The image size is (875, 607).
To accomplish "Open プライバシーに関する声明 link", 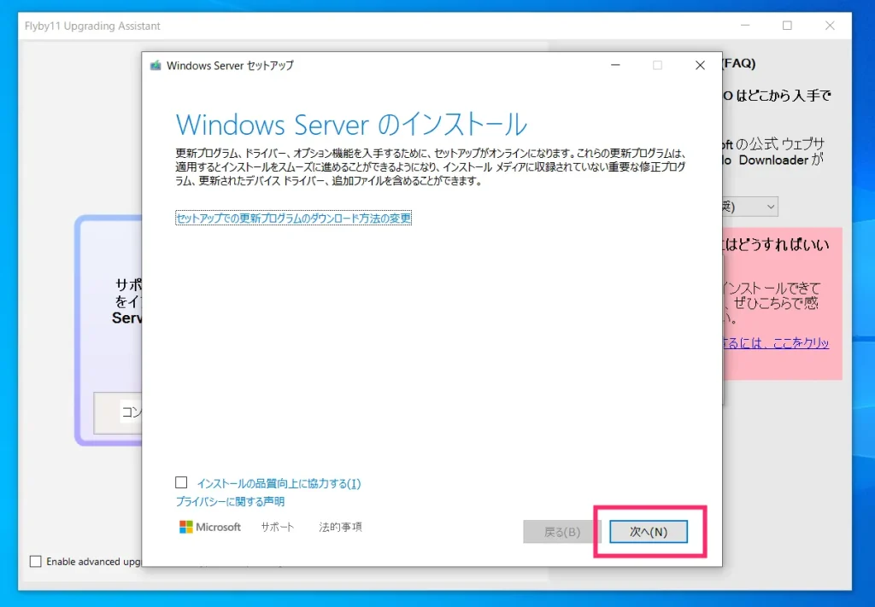I will point(231,502).
